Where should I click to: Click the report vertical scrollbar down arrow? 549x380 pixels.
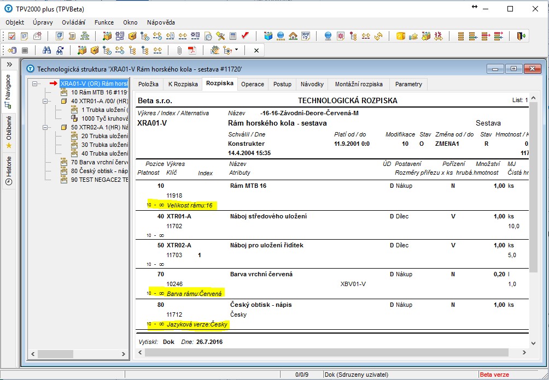[533, 343]
